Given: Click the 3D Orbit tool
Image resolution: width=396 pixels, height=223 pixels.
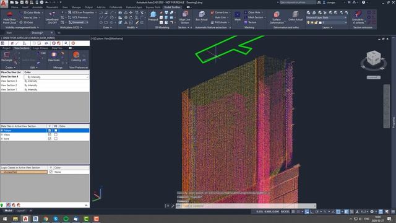Looking at the screenshot, I should 26,22.
